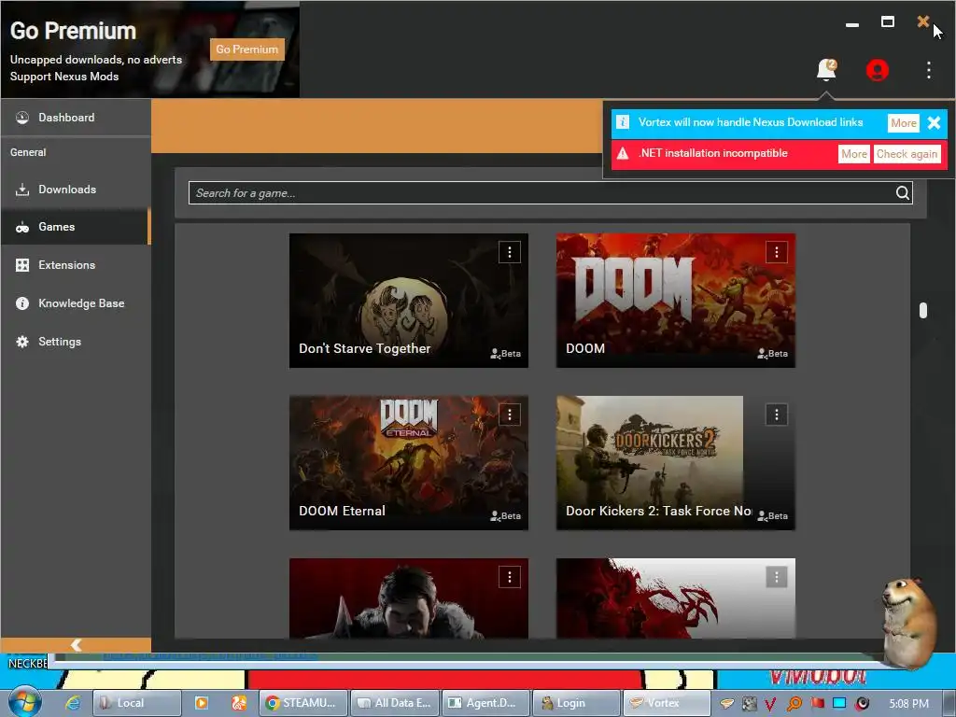
Task: Click the hamster desktop mascot
Action: coord(909,622)
